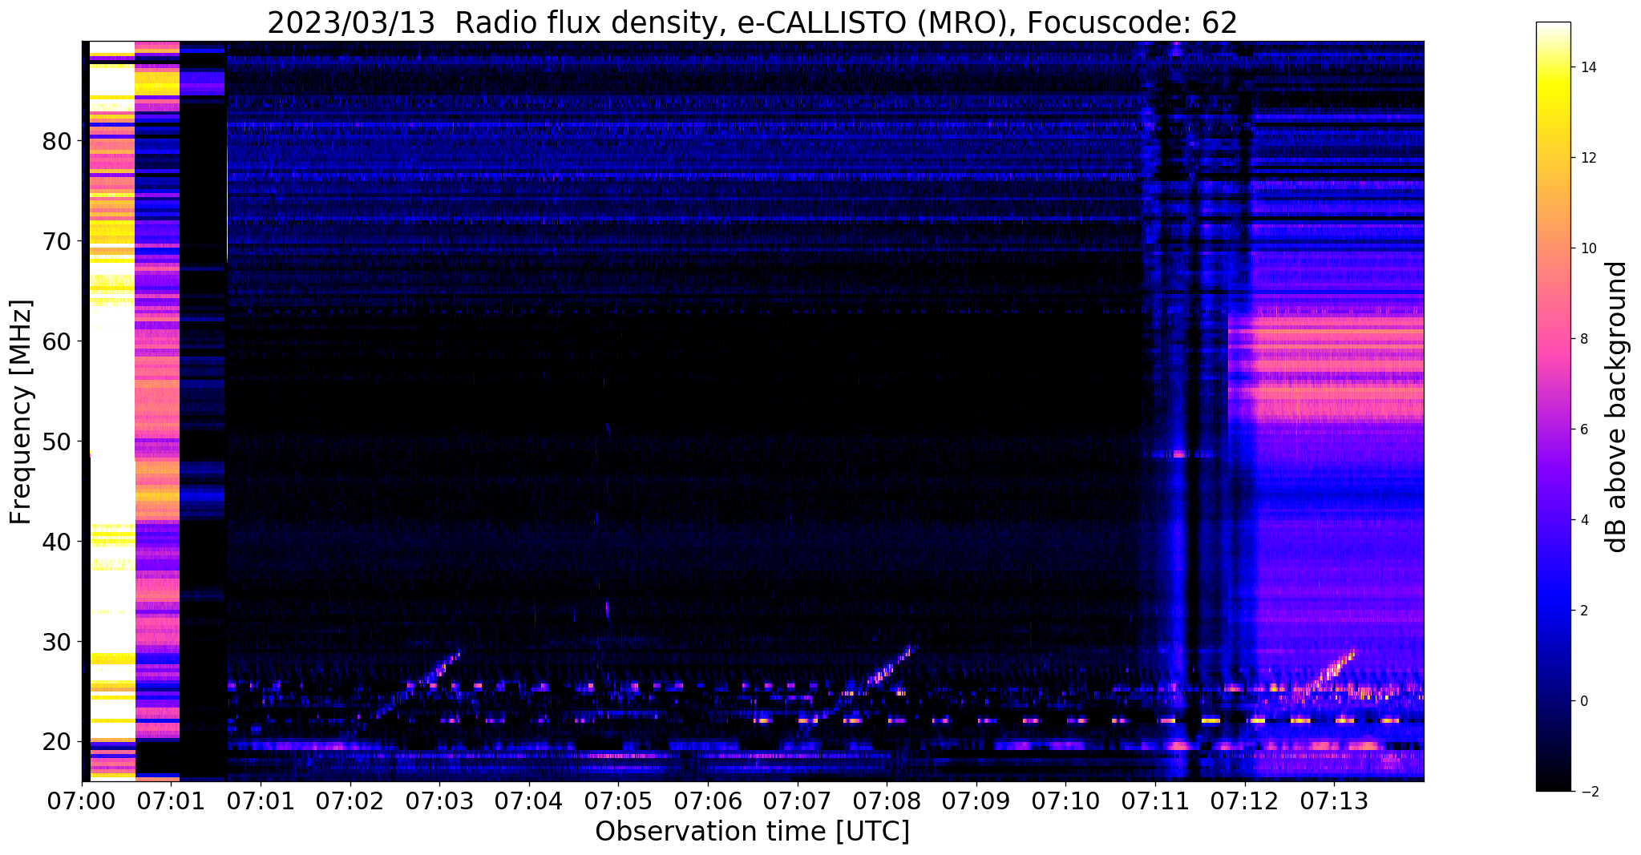The height and width of the screenshot is (855, 1641).
Task: Click the colorbar tick labeled 10
Action: (1587, 248)
